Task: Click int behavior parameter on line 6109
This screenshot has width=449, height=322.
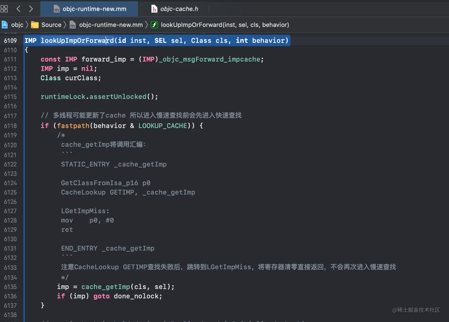Action: (x=260, y=40)
